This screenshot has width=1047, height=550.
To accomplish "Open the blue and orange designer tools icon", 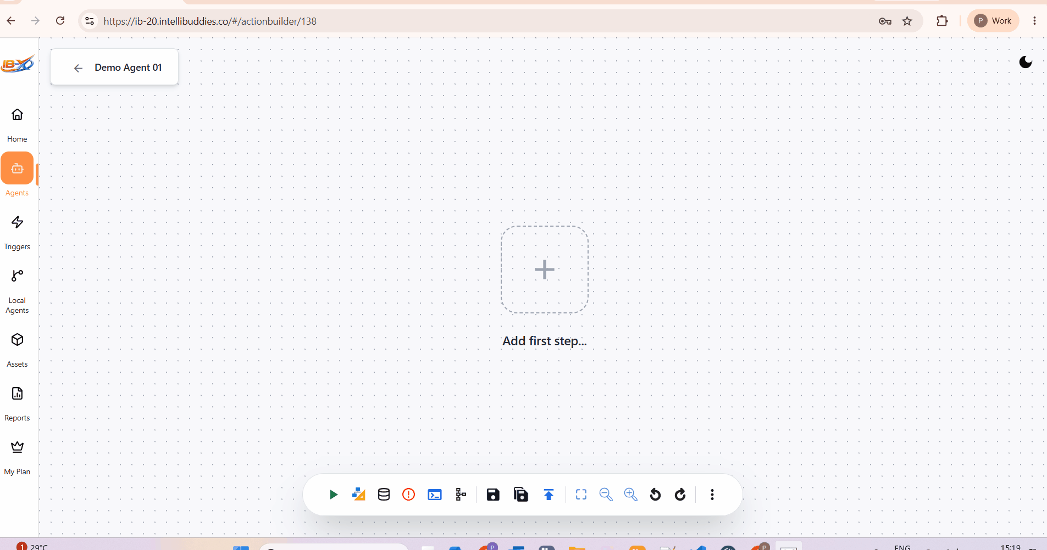I will (358, 495).
